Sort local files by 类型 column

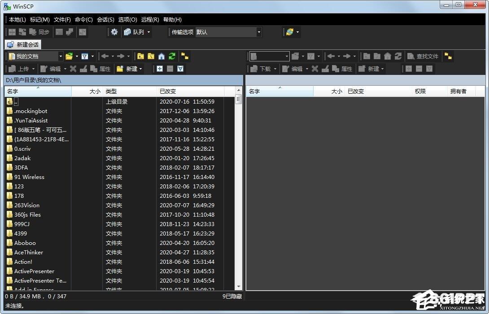coord(129,92)
